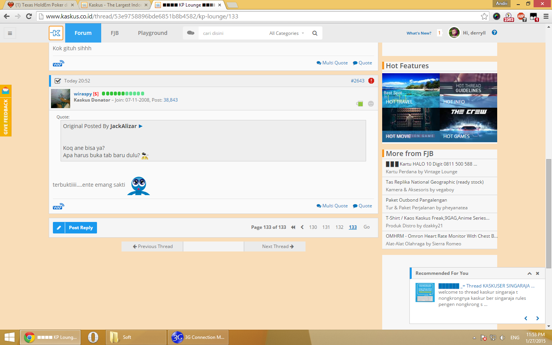
Task: Click the browser address bar
Action: pyautogui.click(x=263, y=16)
